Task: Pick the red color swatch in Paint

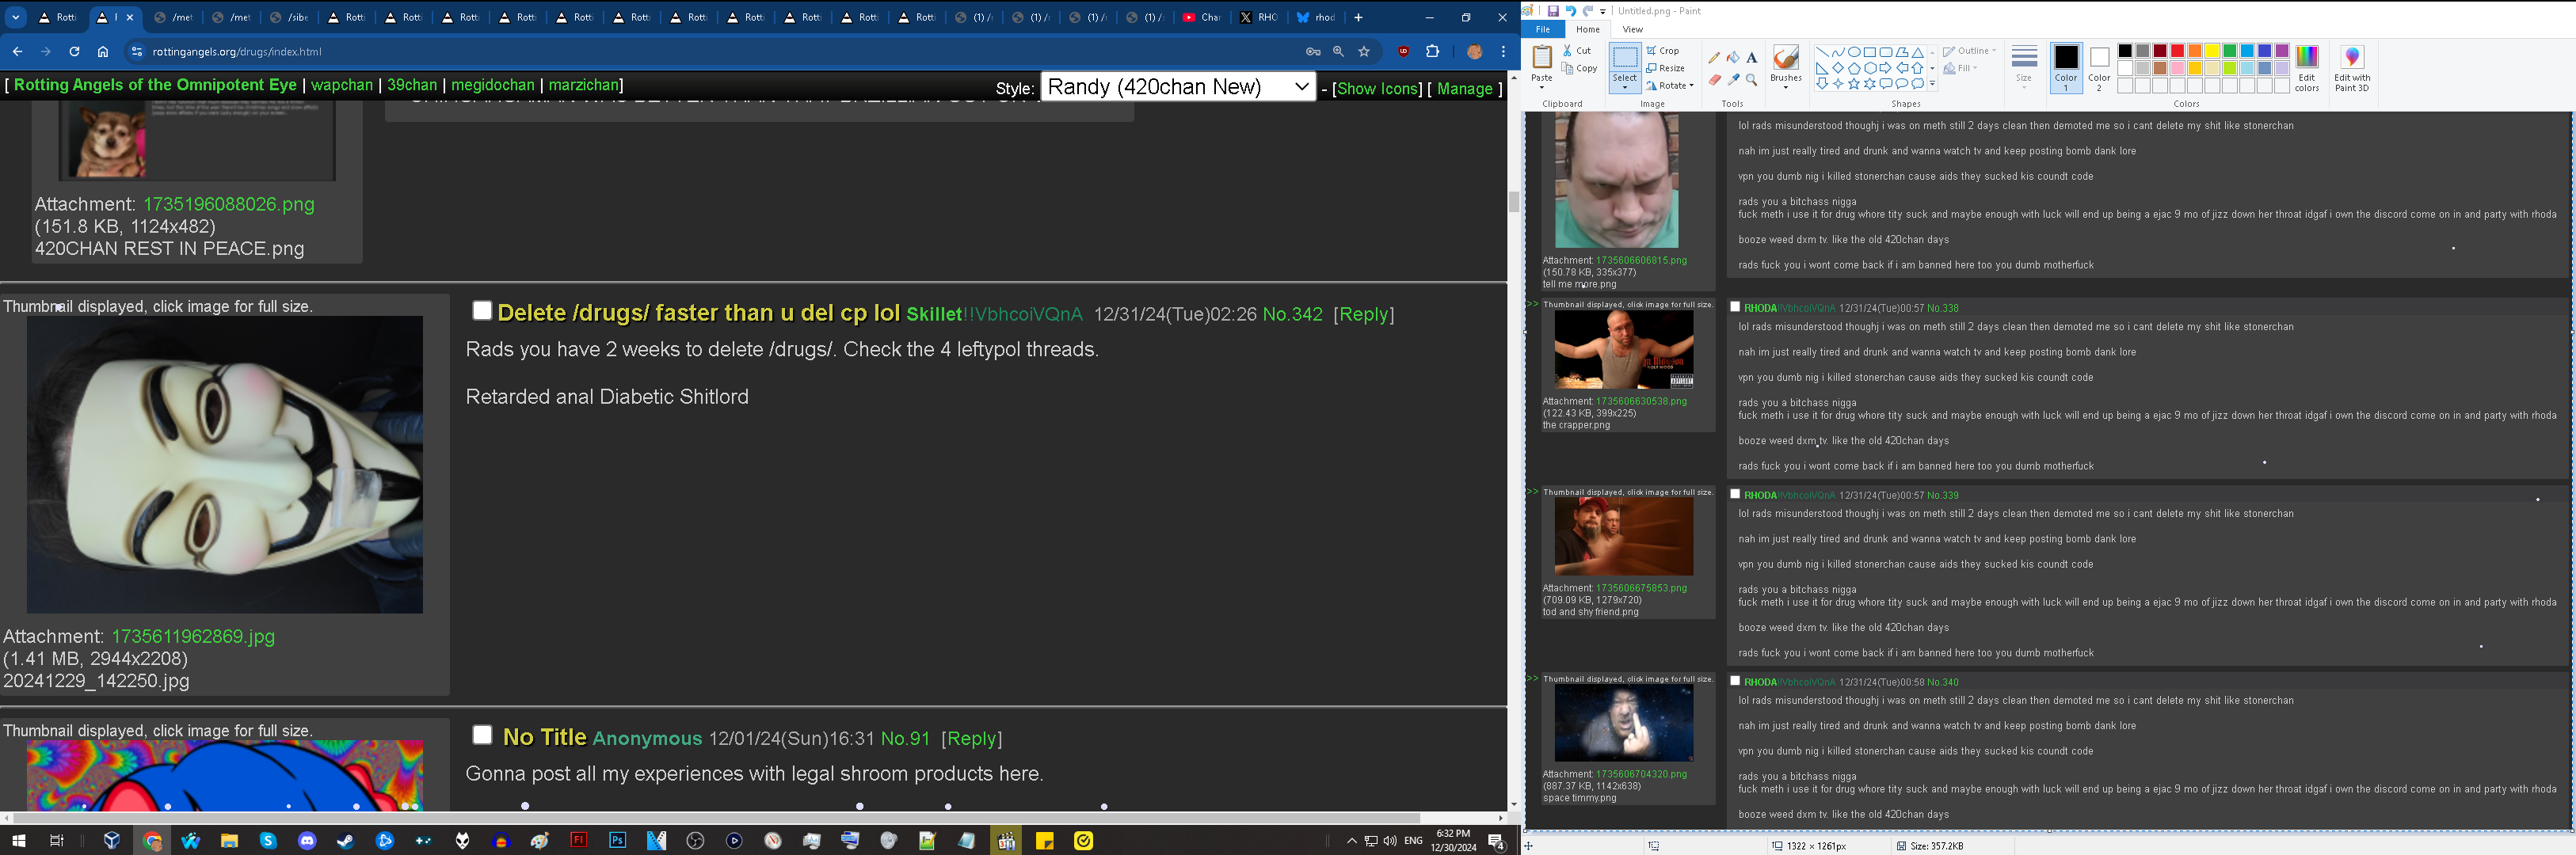Action: coord(2177,51)
